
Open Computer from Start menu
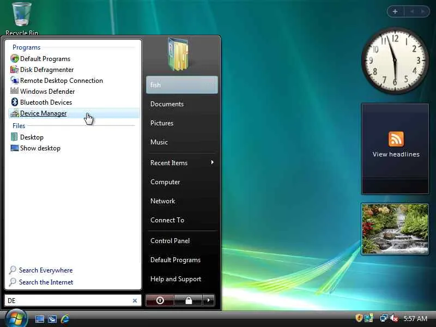coord(165,182)
